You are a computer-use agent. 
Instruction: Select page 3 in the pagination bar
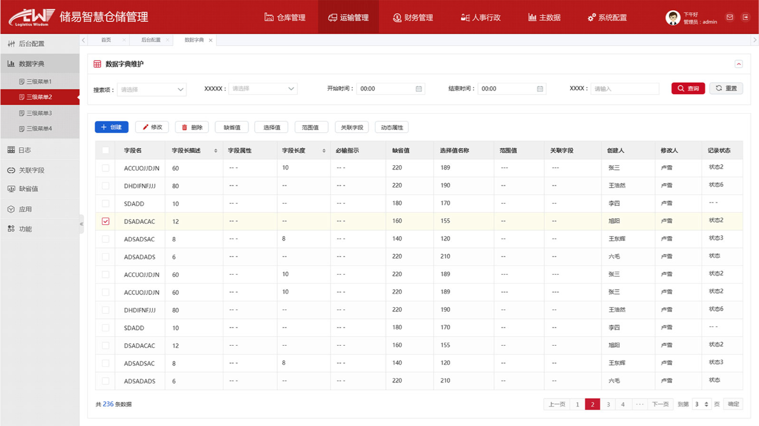(x=608, y=404)
